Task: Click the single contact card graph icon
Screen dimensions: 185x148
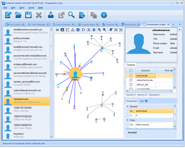Action: click(x=62, y=30)
